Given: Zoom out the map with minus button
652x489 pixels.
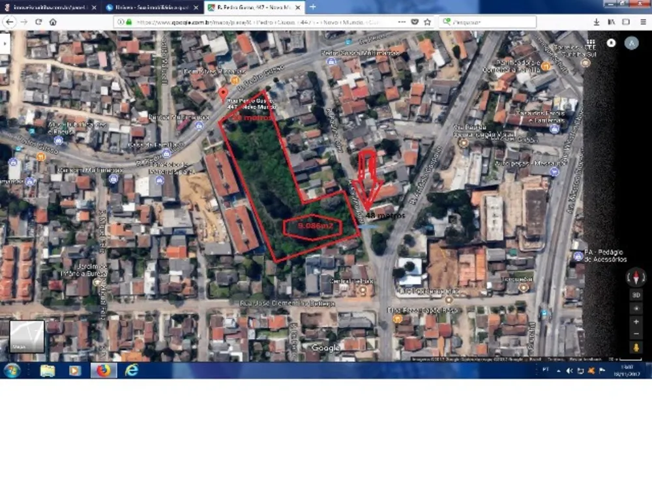Looking at the screenshot, I should tap(636, 334).
